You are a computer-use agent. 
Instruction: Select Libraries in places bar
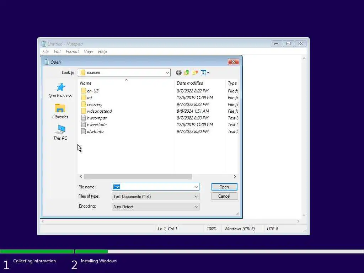pyautogui.click(x=60, y=111)
